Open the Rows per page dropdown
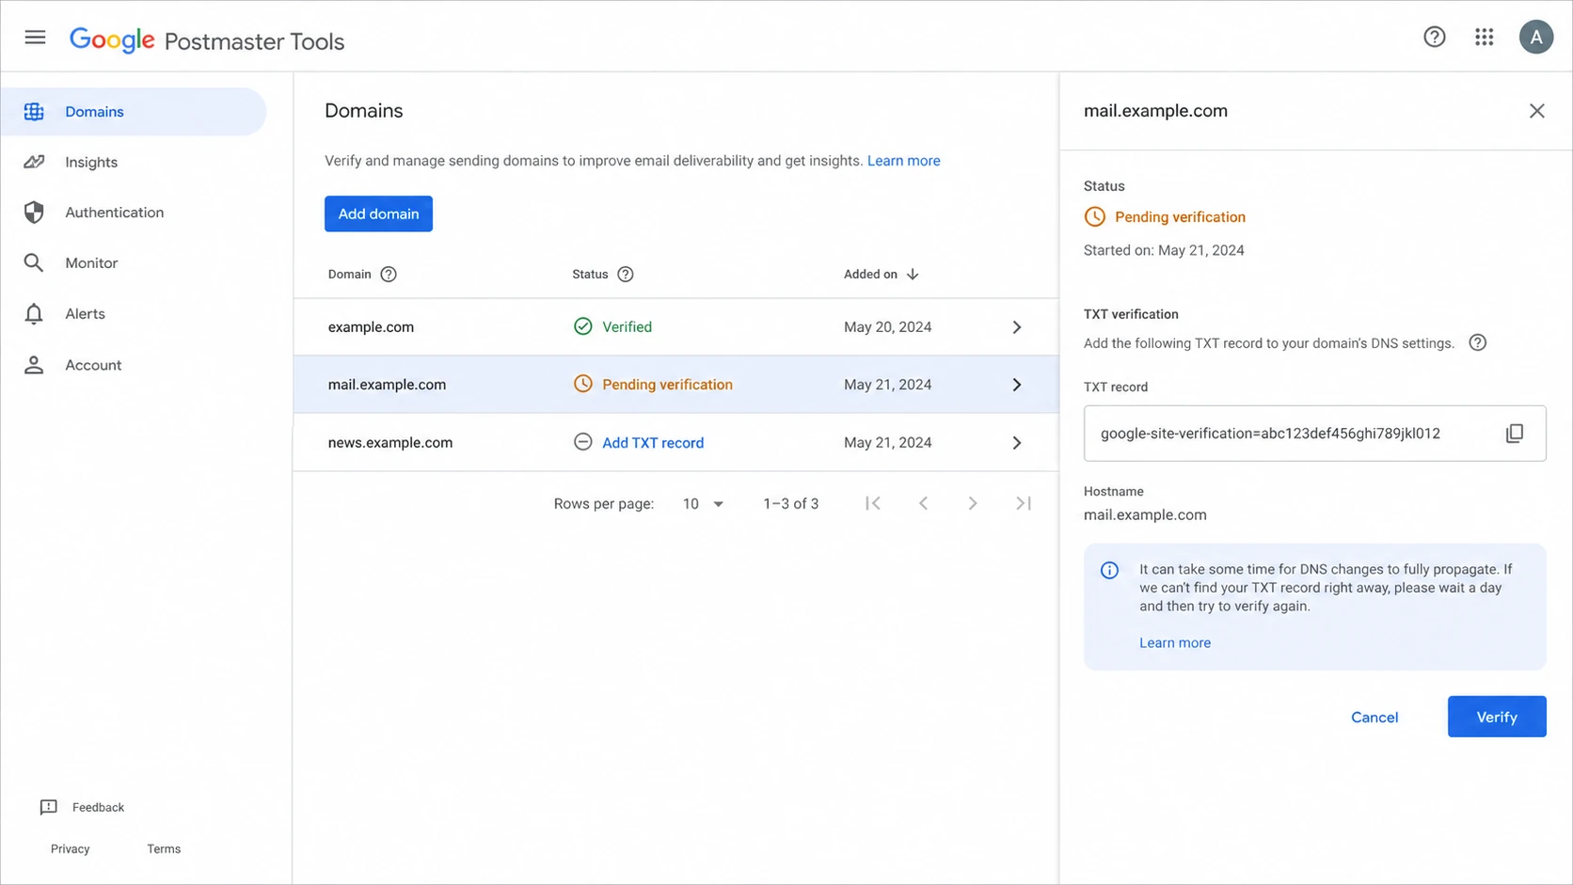The height and width of the screenshot is (885, 1573). click(x=703, y=504)
